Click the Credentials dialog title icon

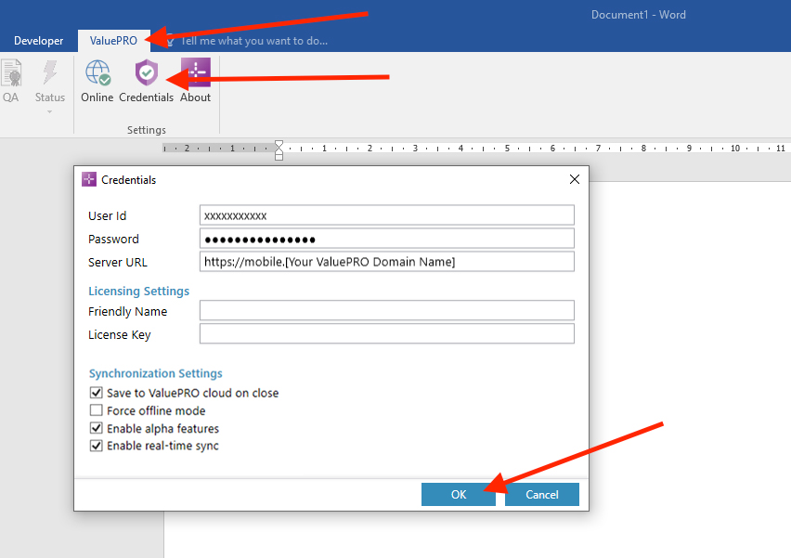tap(89, 179)
